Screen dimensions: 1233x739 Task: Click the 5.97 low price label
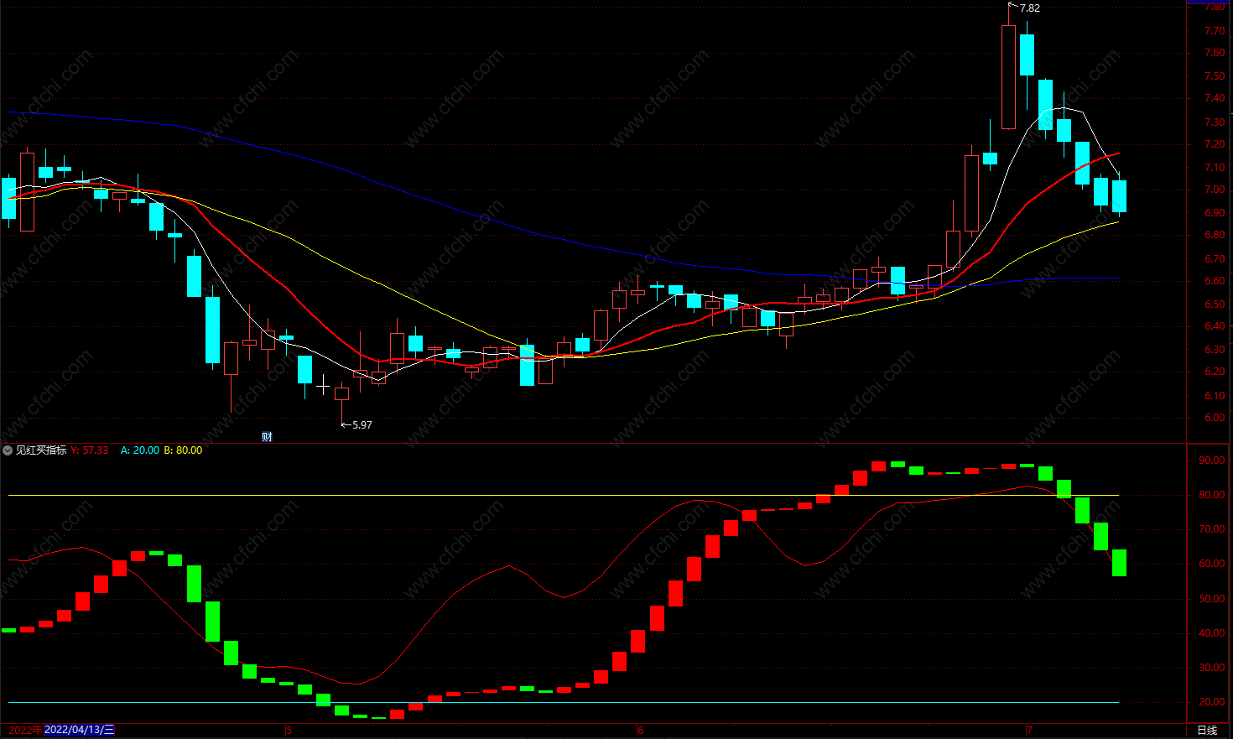(x=362, y=425)
